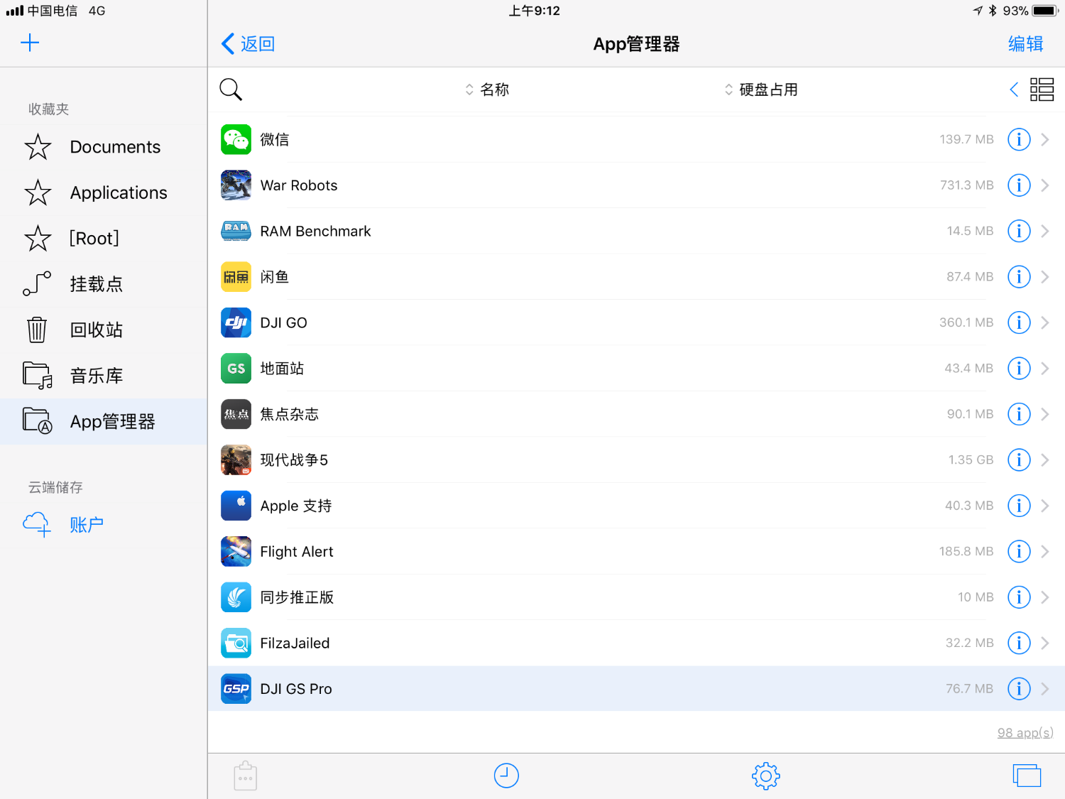Click the 1.35 GB size value
Viewport: 1065px width, 799px height.
pos(971,460)
